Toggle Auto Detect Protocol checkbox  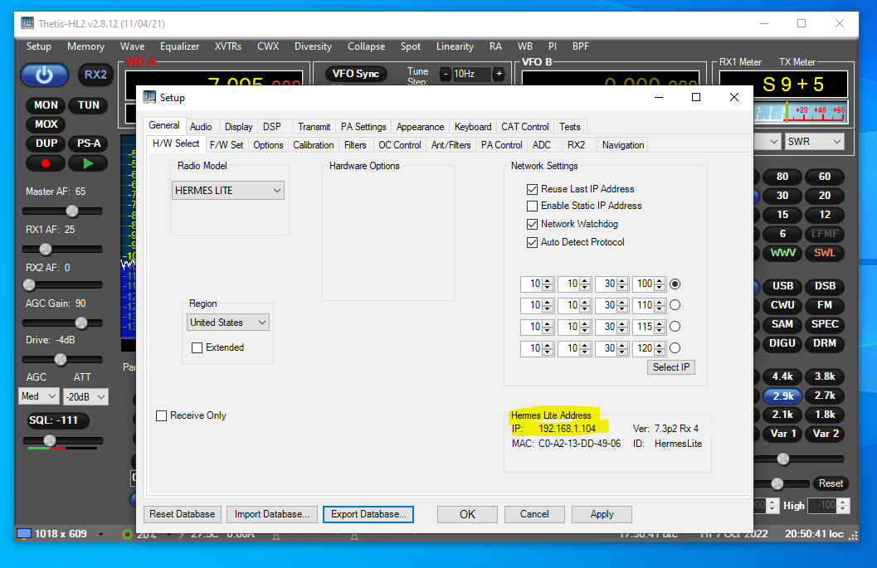click(532, 243)
